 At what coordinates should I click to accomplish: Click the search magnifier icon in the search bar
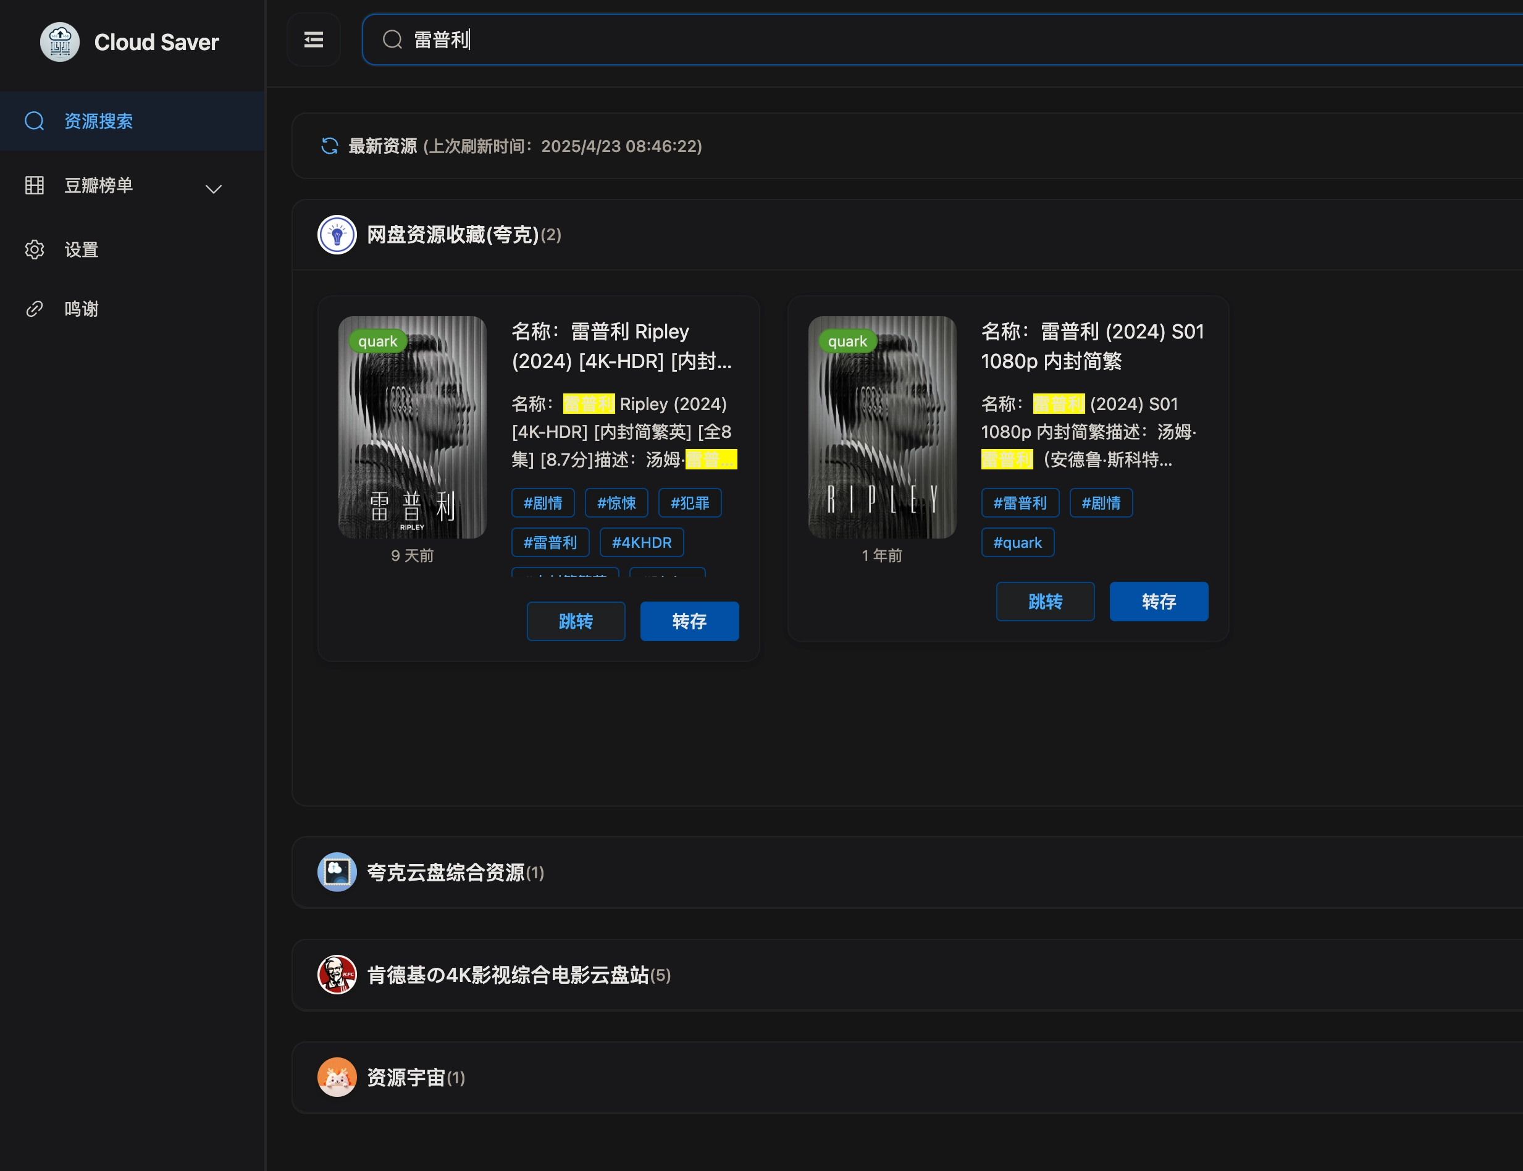(x=392, y=40)
